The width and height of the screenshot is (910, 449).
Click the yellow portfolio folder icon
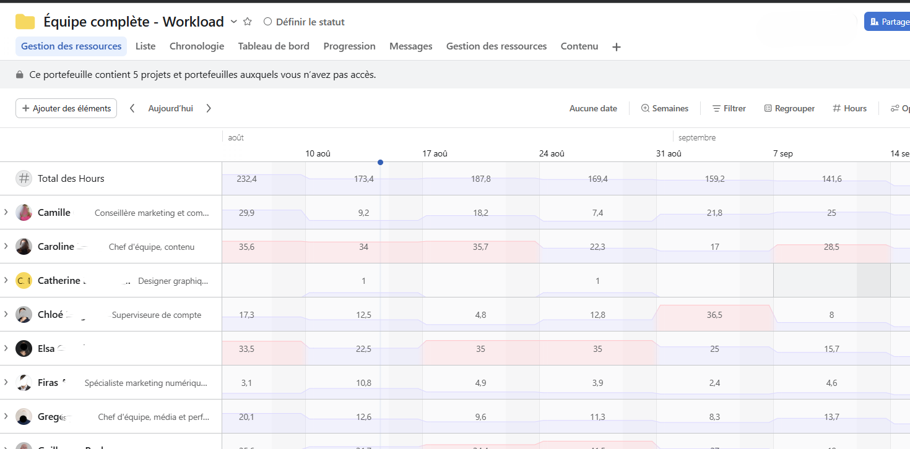(25, 22)
